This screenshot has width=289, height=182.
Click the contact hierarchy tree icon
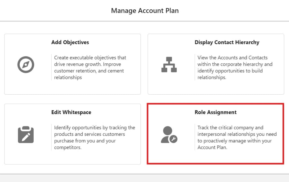pyautogui.click(x=169, y=65)
